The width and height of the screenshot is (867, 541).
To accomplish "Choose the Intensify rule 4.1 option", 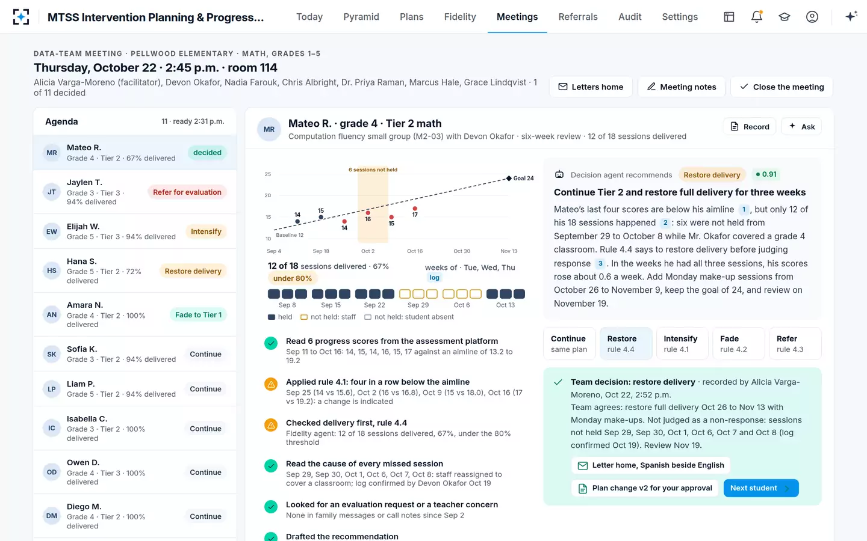I will [682, 344].
